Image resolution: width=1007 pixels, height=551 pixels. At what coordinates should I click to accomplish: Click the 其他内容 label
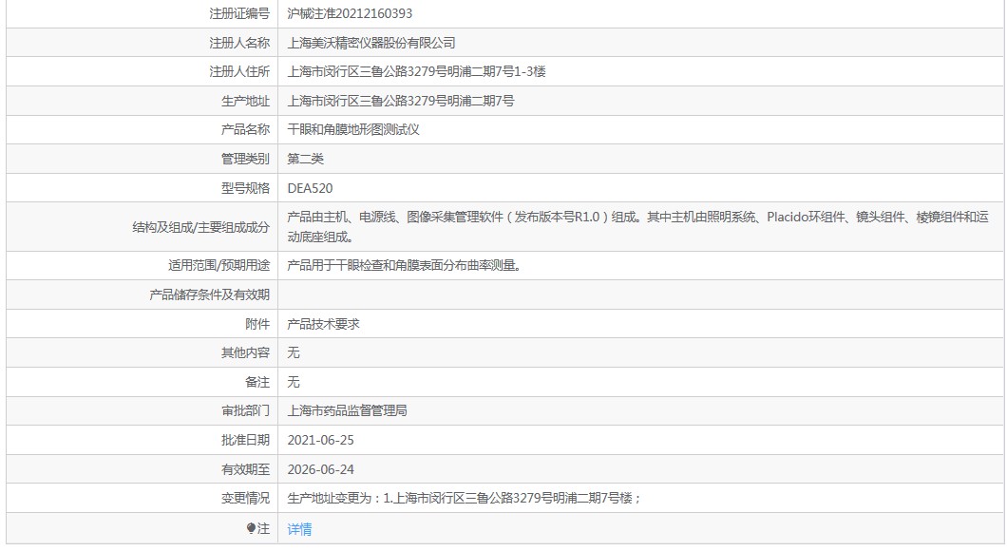coord(245,352)
